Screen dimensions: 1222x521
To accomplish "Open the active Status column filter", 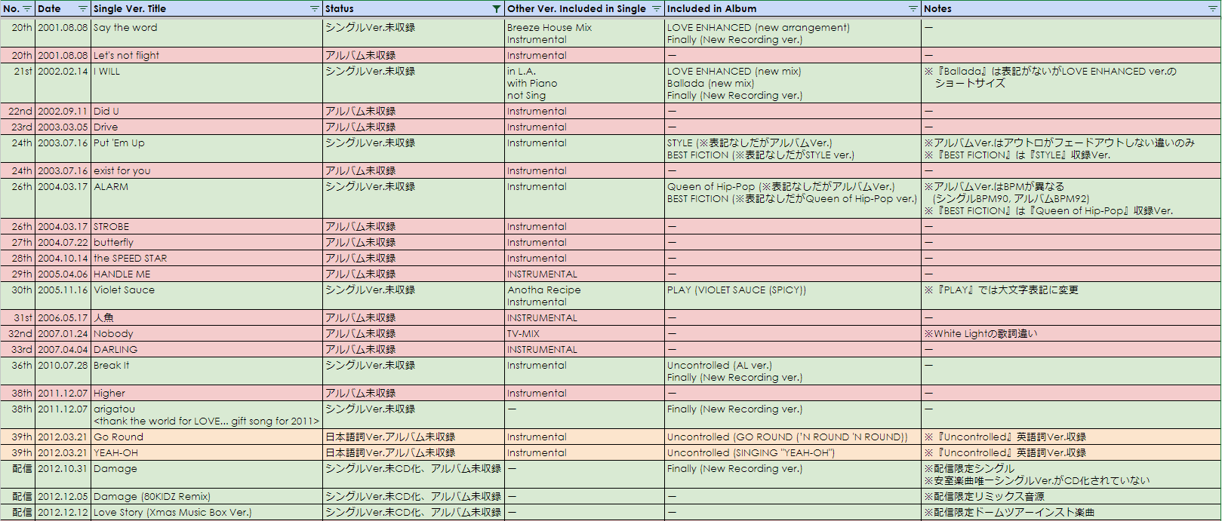I will [496, 9].
